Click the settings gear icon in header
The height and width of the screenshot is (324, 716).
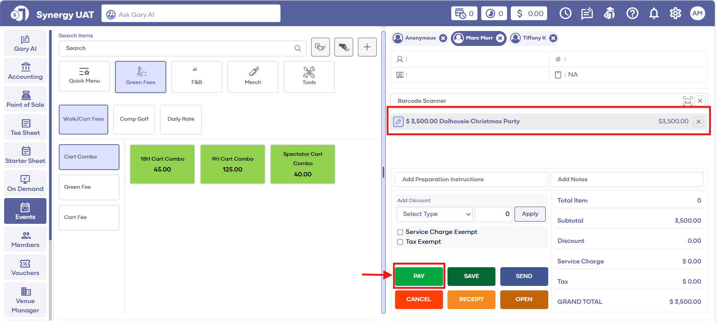(x=675, y=13)
